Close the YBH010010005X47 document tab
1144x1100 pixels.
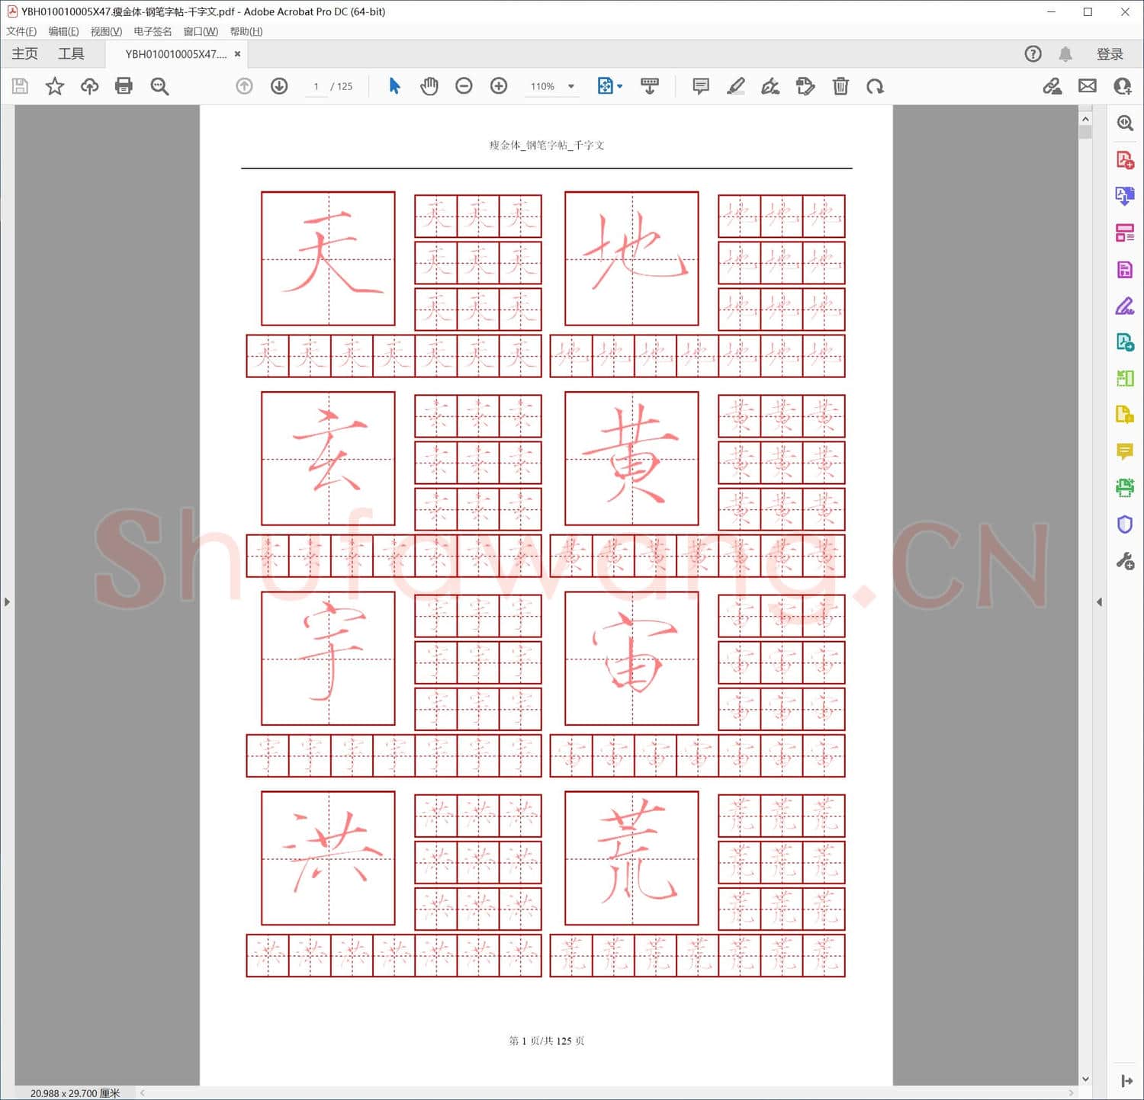click(x=238, y=54)
